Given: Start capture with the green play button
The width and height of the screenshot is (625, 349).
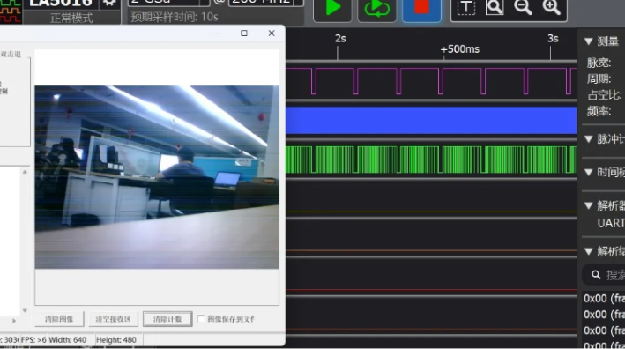Looking at the screenshot, I should (332, 9).
